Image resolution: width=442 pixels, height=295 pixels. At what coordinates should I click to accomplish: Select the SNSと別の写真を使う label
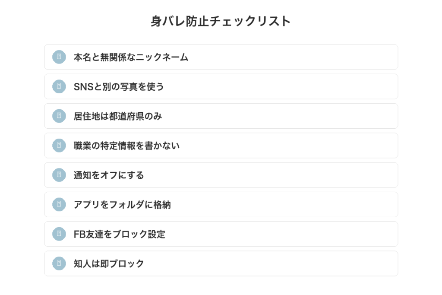tap(119, 86)
